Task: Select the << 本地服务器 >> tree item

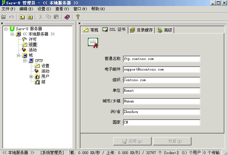Action: (x=39, y=34)
